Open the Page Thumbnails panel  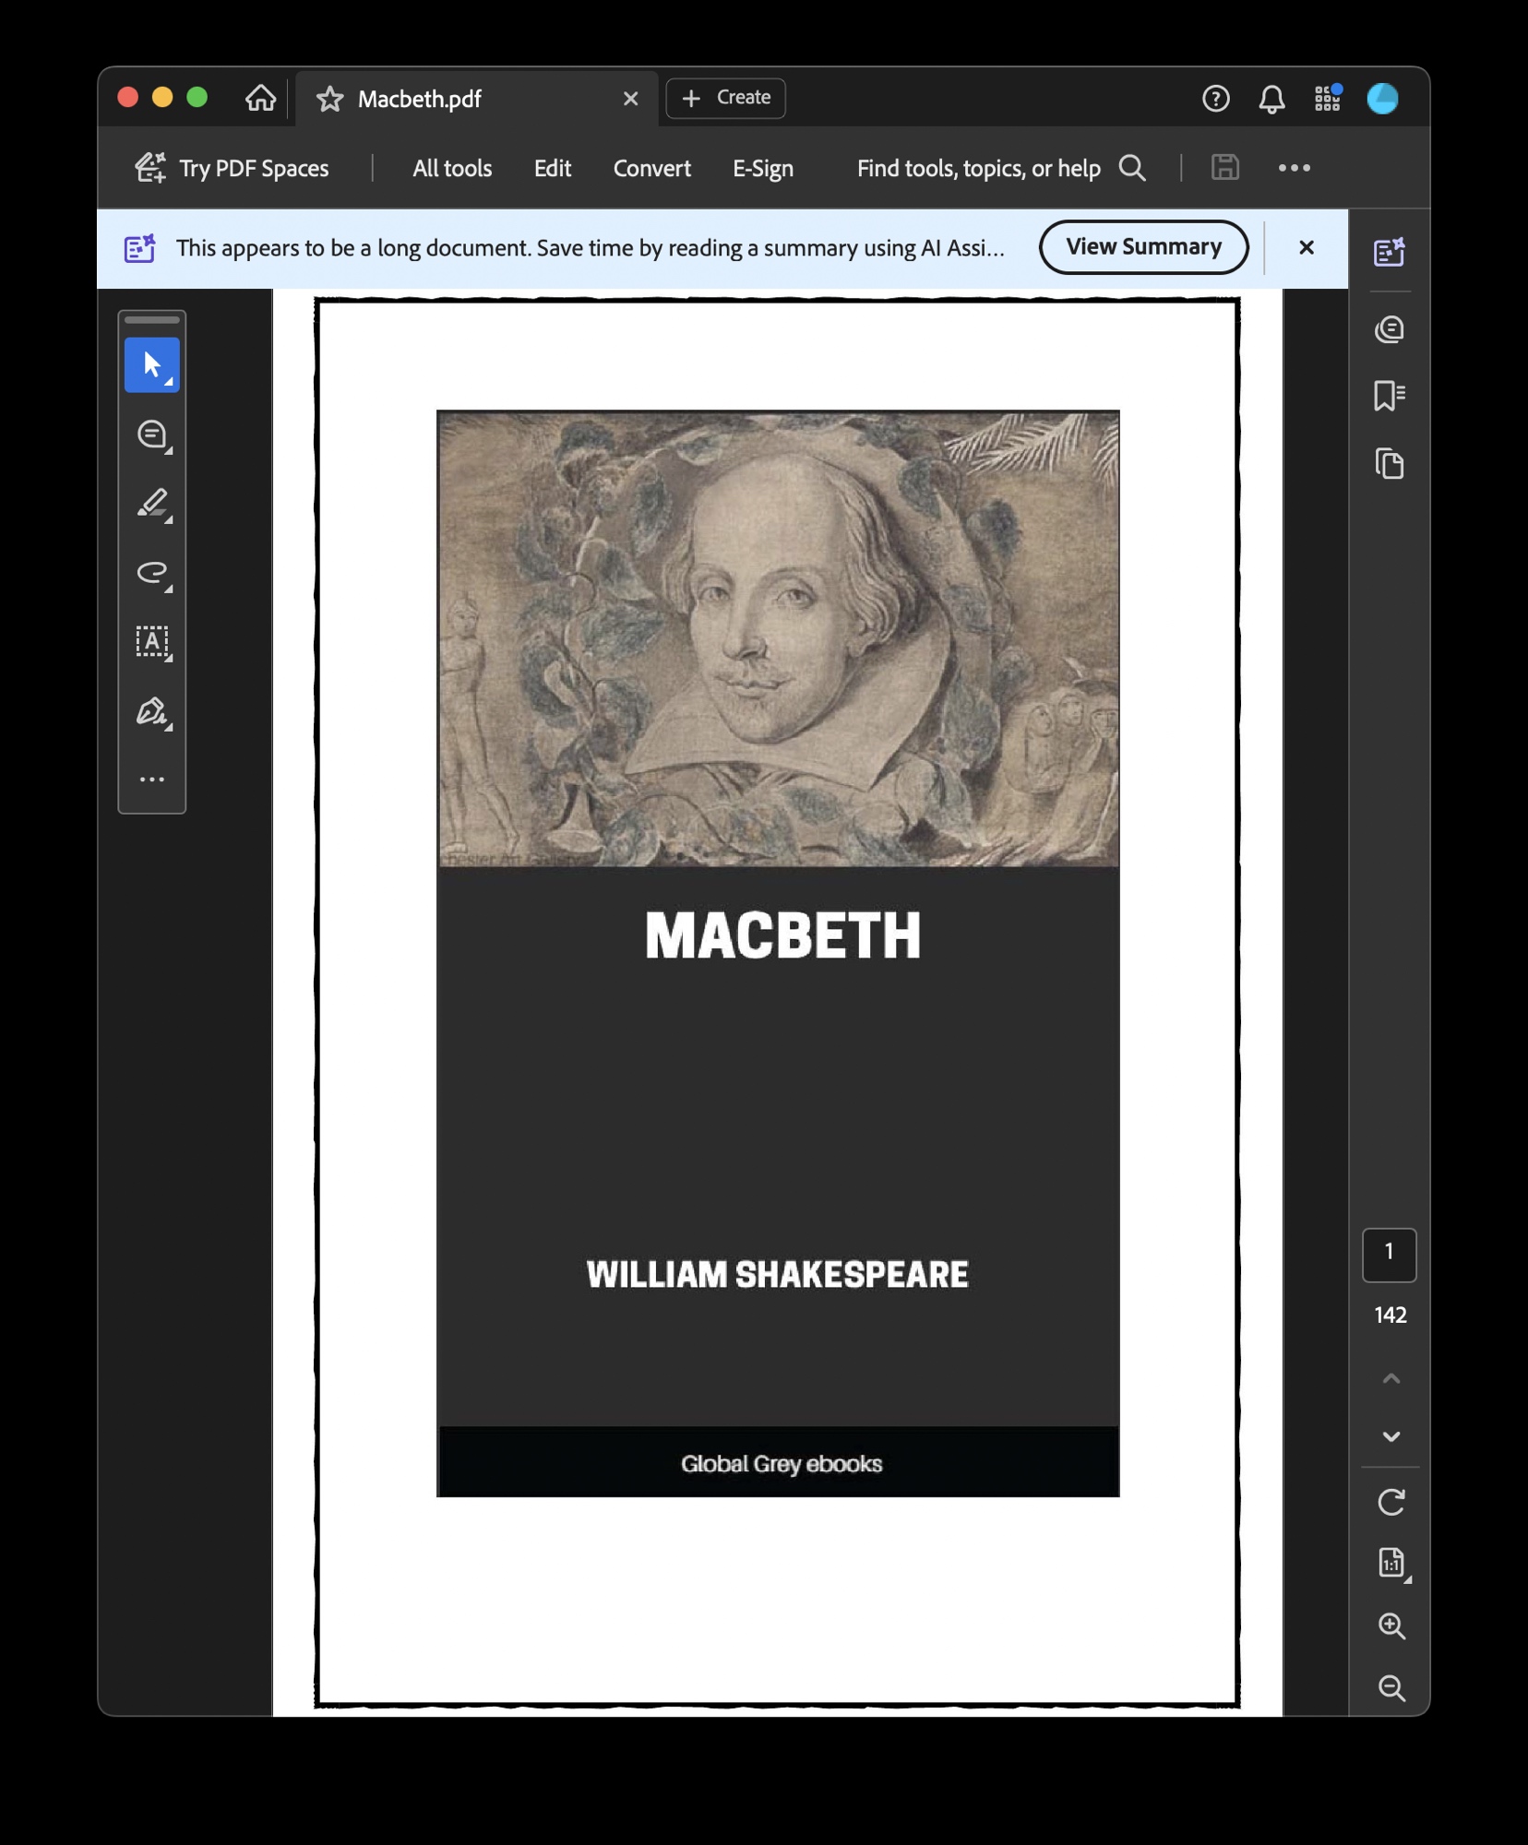pyautogui.click(x=1389, y=463)
